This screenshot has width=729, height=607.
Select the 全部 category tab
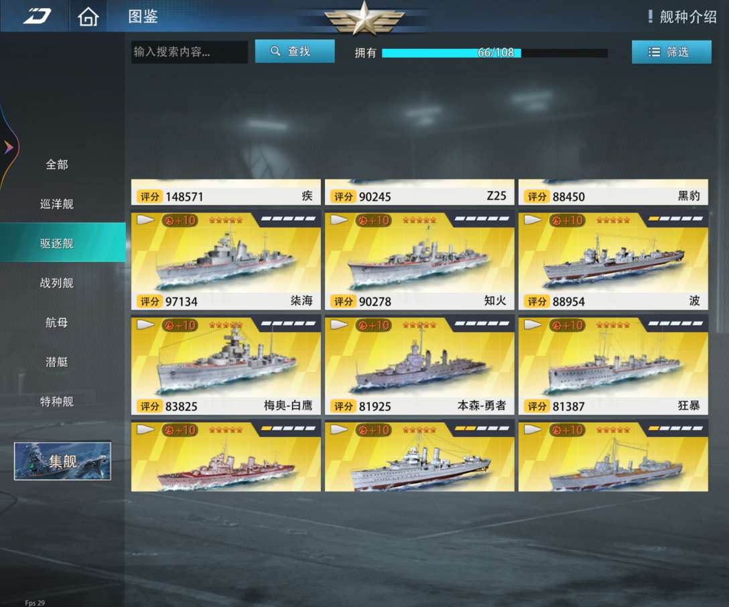click(57, 164)
